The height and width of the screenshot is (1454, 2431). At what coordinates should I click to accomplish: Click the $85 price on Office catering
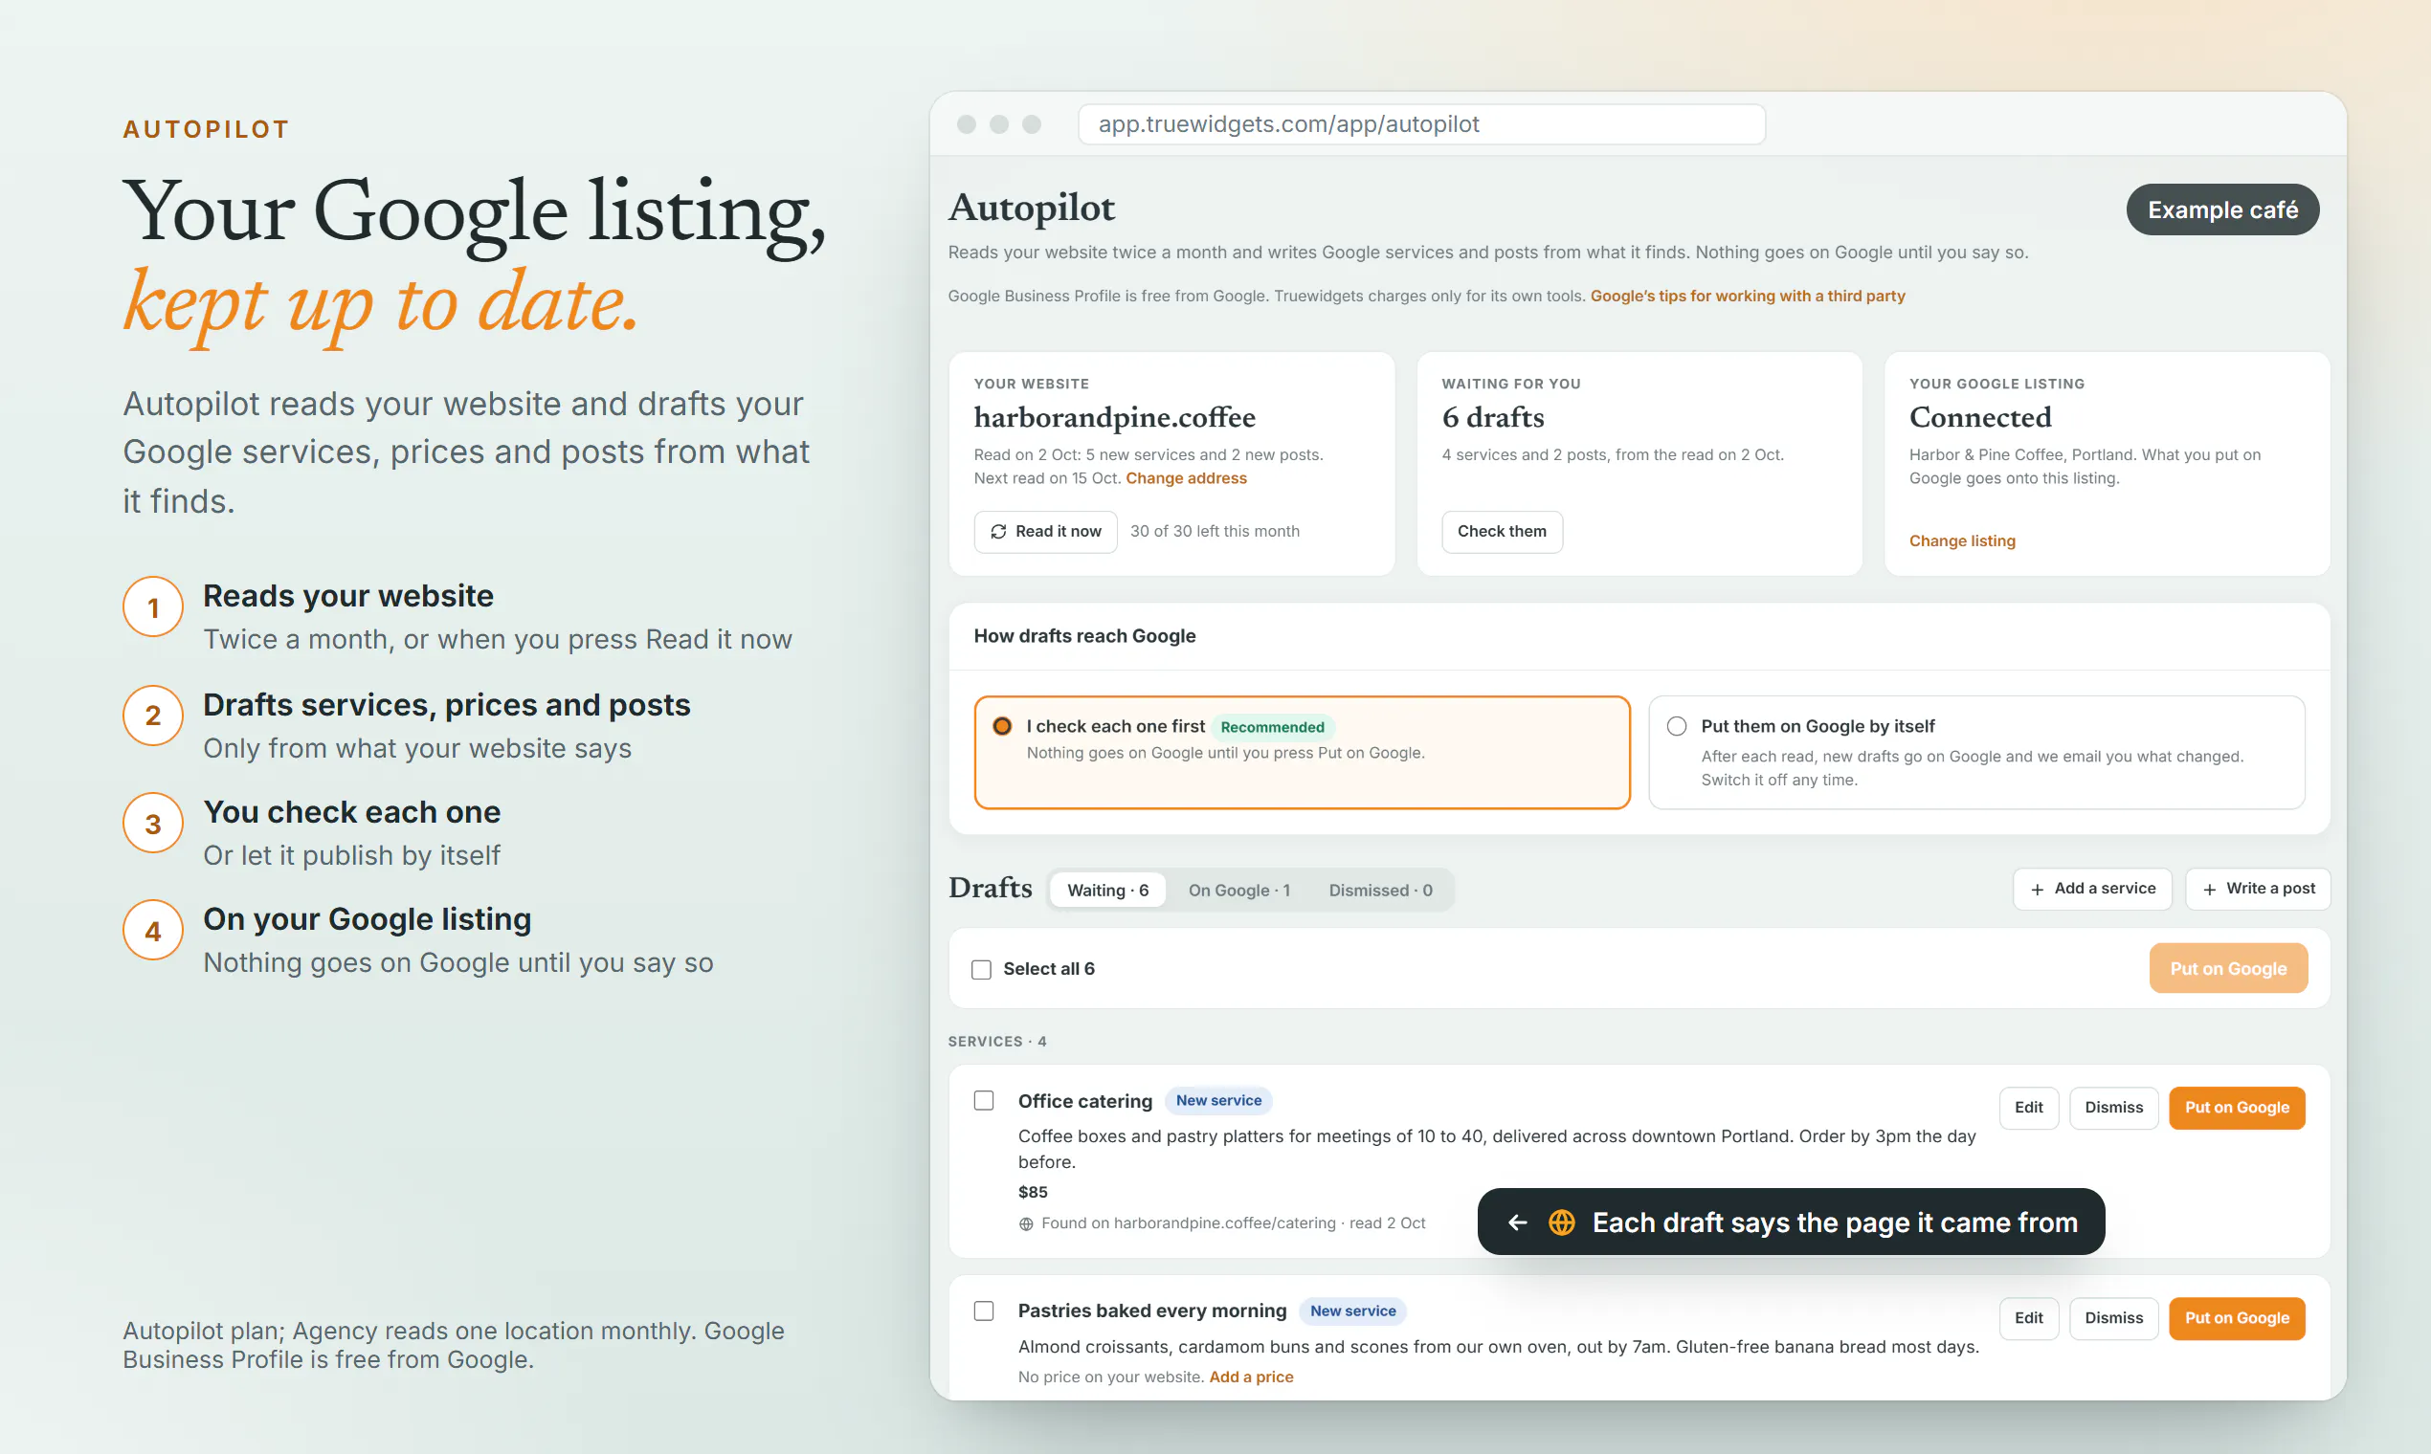[1032, 1193]
